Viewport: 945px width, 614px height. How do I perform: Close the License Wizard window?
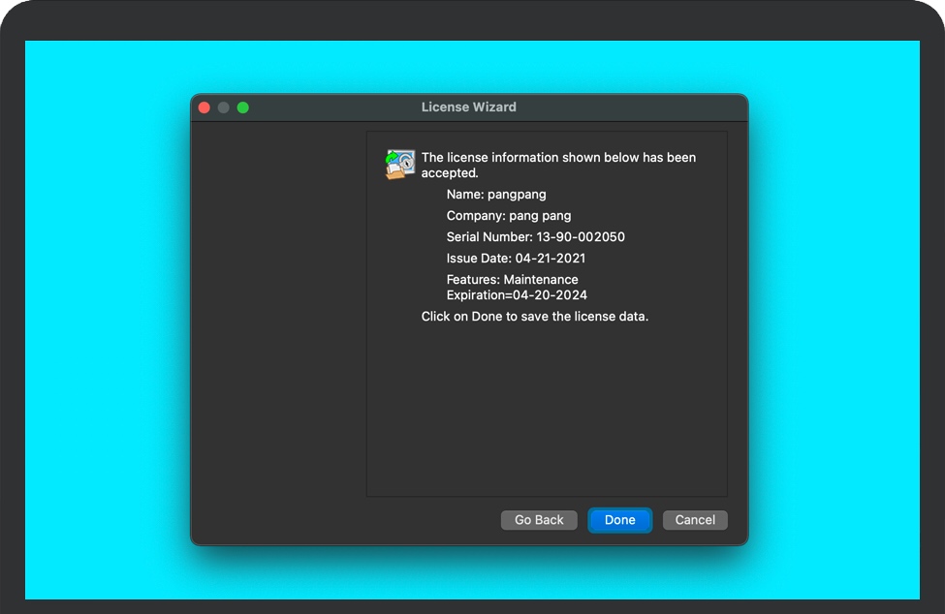[205, 107]
